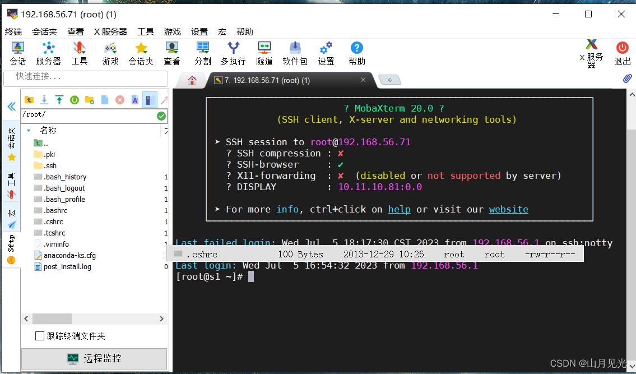The image size is (636, 374).
Task: Open a new SSH session
Action: coord(17,53)
